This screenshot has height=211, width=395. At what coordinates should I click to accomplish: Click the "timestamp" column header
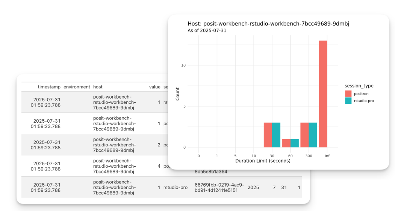(49, 87)
